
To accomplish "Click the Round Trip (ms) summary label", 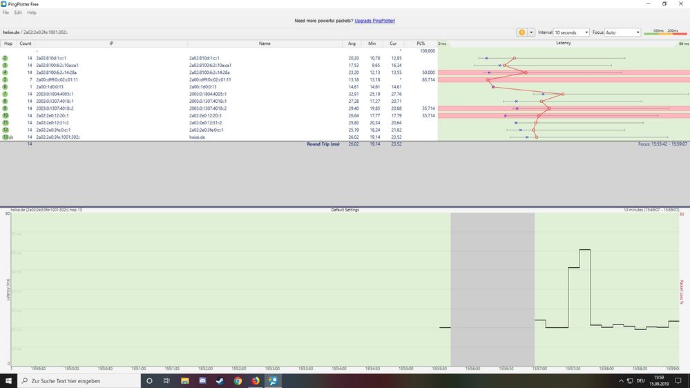I will pyautogui.click(x=323, y=144).
